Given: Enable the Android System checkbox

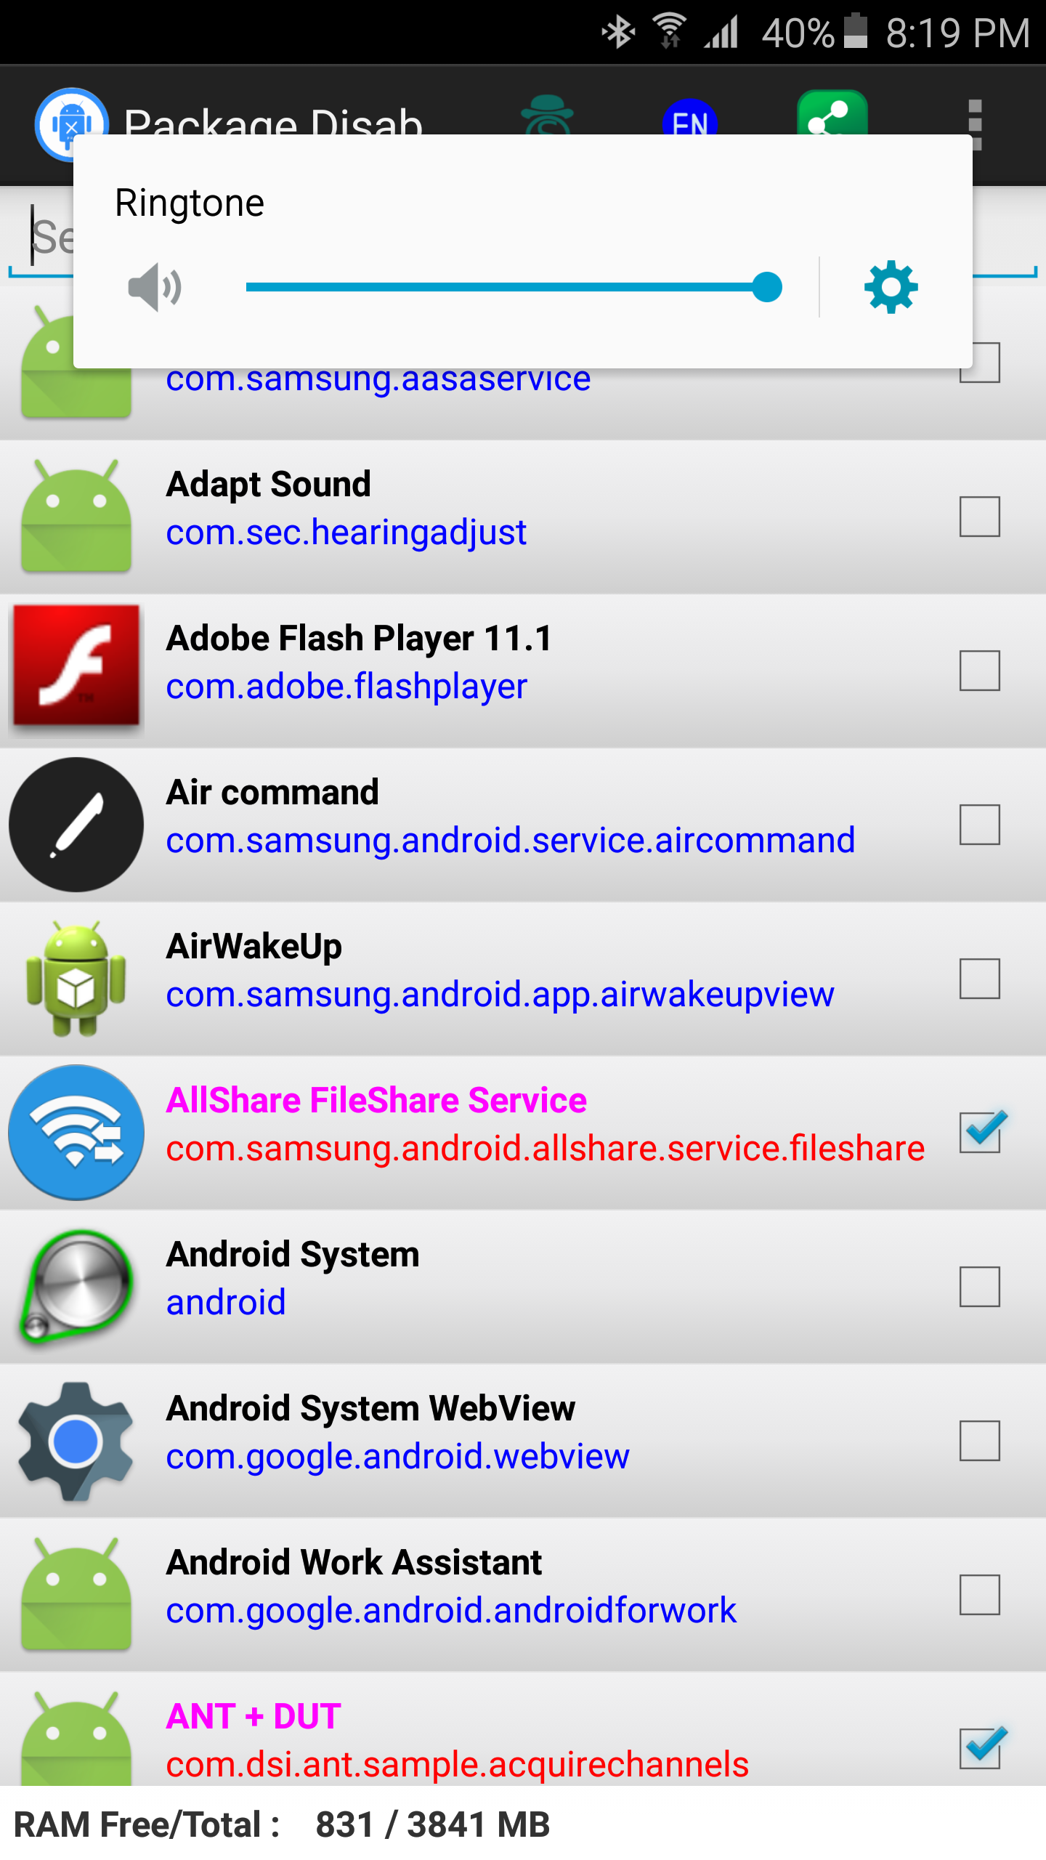Looking at the screenshot, I should (x=979, y=1286).
